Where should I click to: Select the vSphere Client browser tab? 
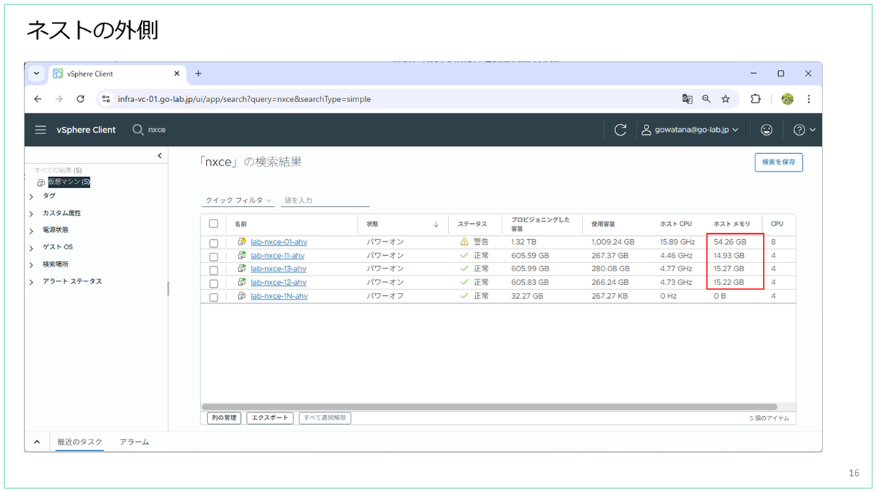click(x=117, y=74)
